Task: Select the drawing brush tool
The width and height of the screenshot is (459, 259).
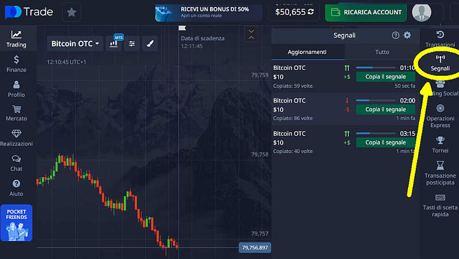Action: 149,44
